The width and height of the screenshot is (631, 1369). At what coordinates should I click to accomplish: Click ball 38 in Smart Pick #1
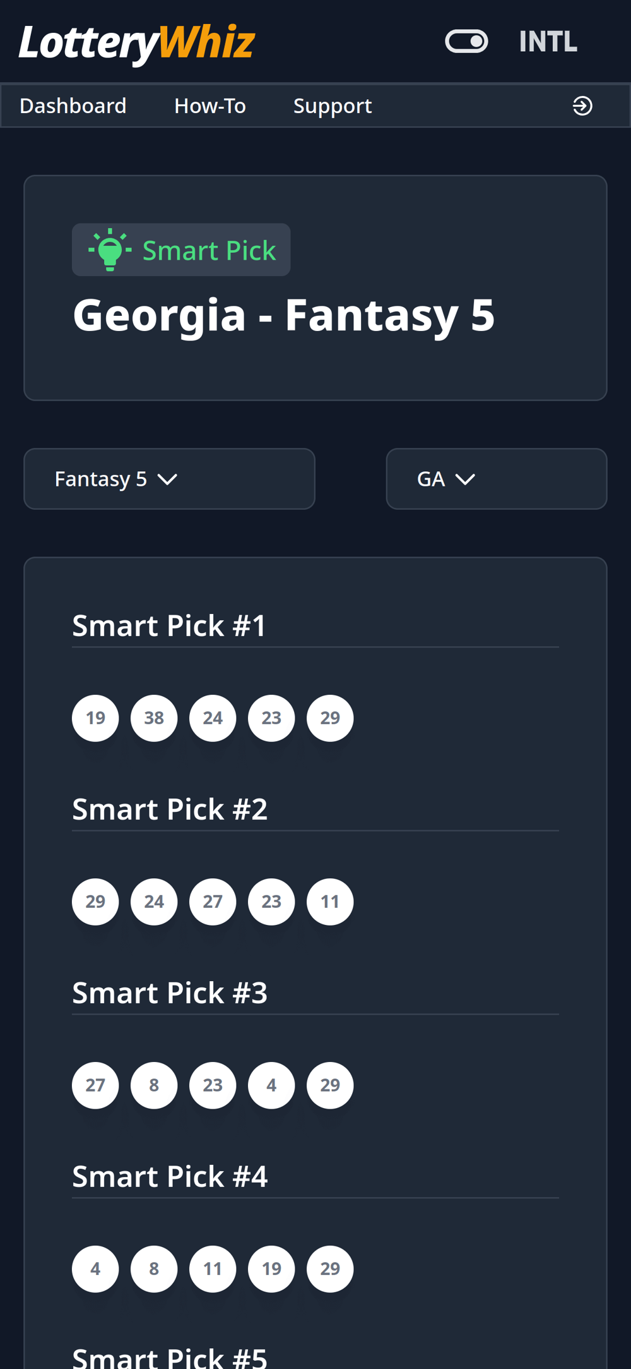click(x=154, y=718)
